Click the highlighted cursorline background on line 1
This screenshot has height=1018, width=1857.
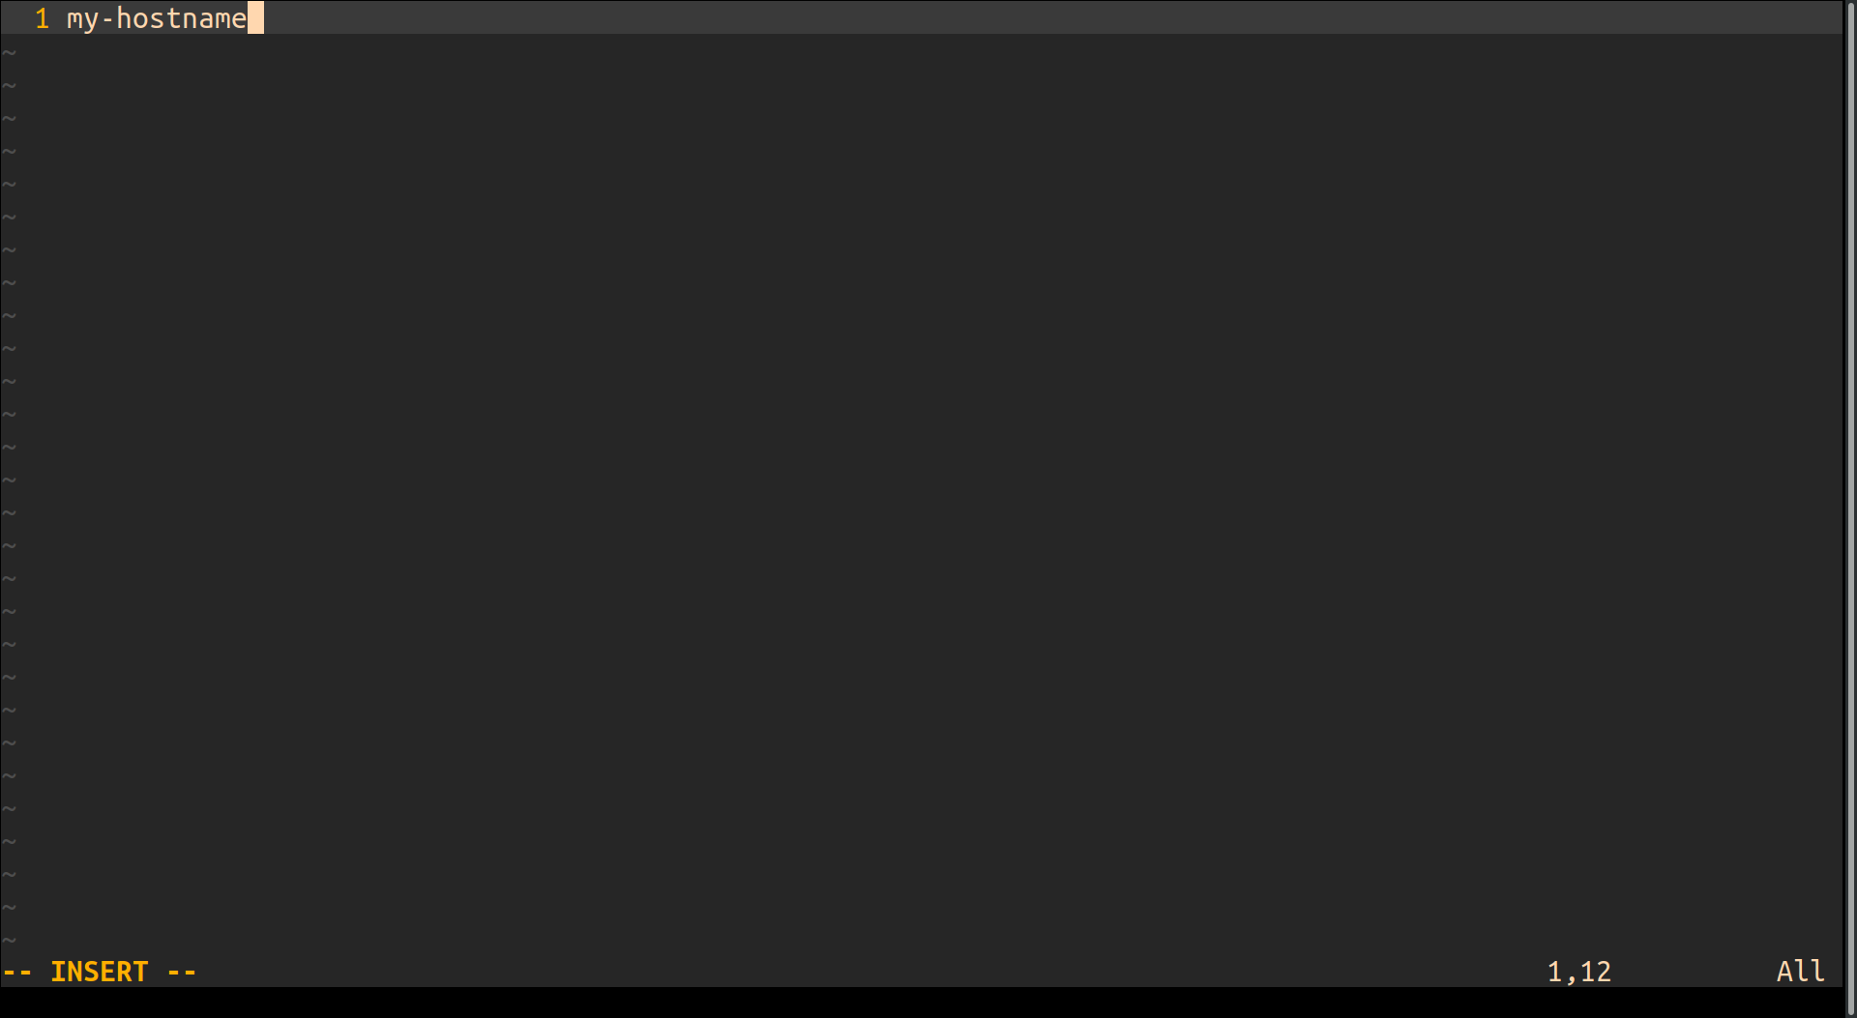[924, 18]
